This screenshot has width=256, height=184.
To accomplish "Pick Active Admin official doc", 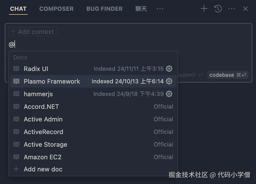I will (x=43, y=119).
